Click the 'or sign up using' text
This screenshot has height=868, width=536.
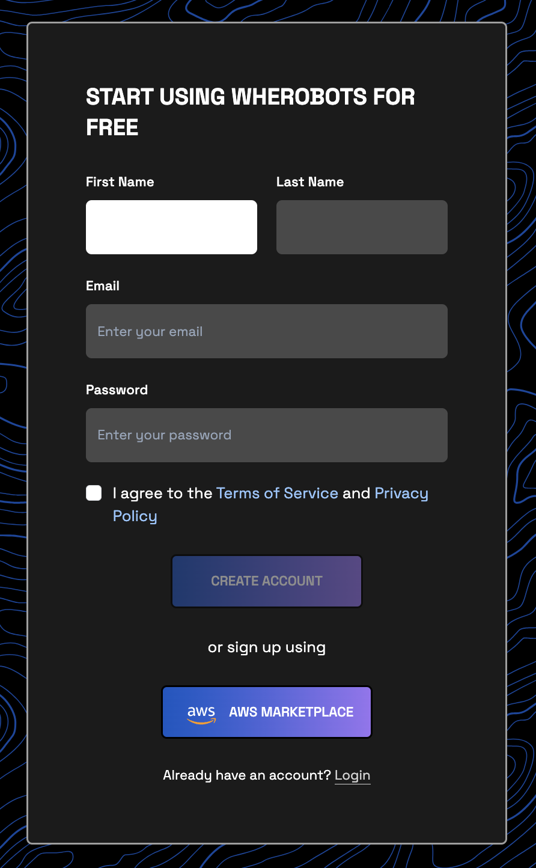(x=267, y=647)
